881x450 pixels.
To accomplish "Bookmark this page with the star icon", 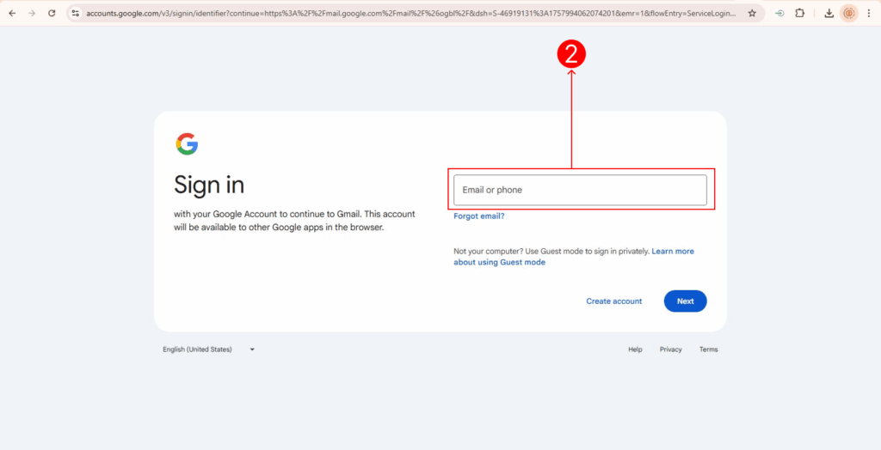I will click(752, 14).
